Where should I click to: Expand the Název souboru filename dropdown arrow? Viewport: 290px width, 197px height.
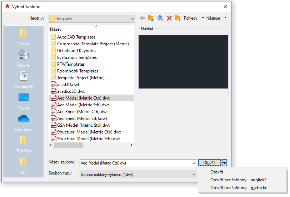[194, 163]
